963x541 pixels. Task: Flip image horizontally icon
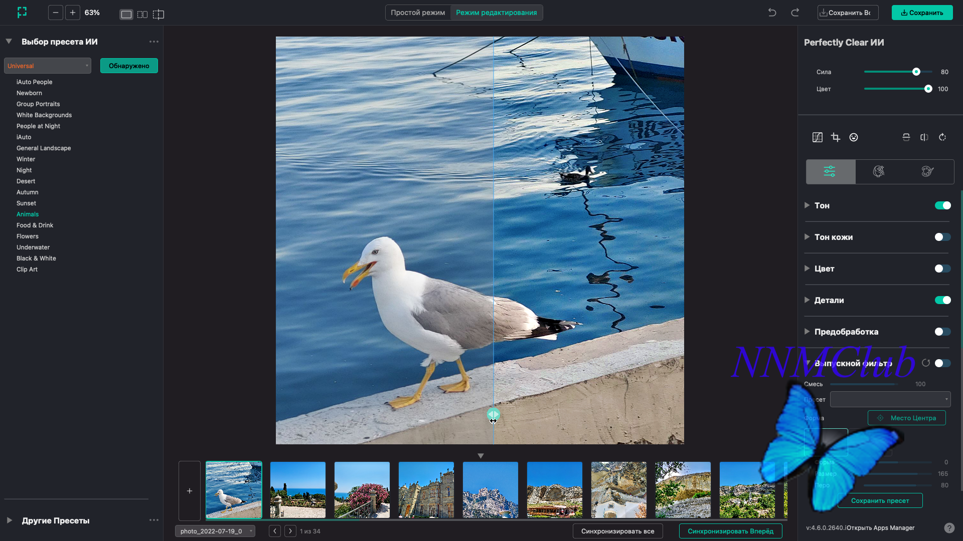[924, 137]
